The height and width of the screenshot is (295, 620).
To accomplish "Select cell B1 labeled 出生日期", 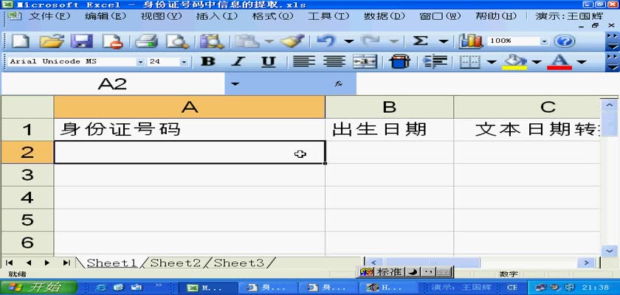I will coord(389,129).
